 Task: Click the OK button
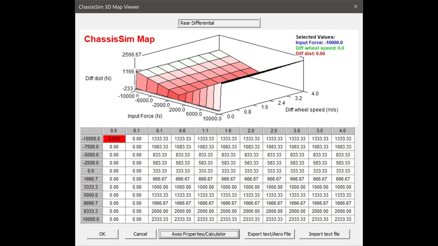(102, 234)
